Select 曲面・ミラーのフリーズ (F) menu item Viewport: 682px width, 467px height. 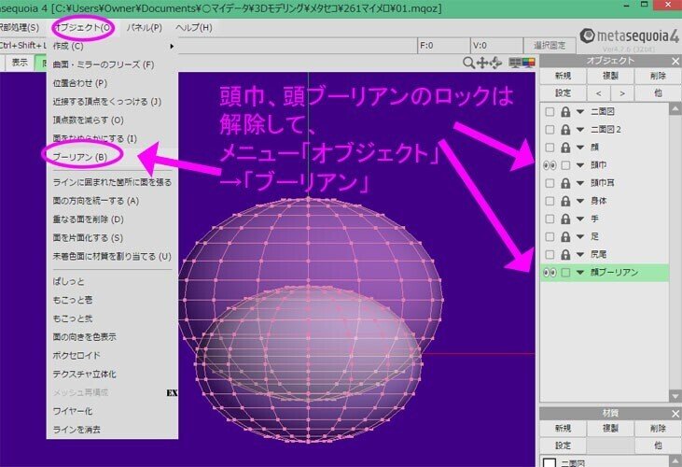112,64
